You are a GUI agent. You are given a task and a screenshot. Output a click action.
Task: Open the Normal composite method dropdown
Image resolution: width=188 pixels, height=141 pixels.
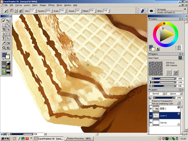click(x=157, y=94)
